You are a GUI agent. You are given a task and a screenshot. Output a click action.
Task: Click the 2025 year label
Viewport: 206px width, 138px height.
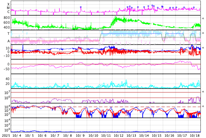6,135
